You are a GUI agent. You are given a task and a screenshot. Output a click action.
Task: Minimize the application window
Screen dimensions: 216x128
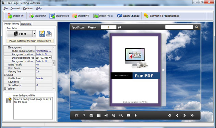click(x=195, y=2)
